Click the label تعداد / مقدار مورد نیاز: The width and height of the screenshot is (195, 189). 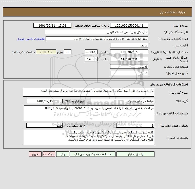pyautogui.click(x=174, y=126)
